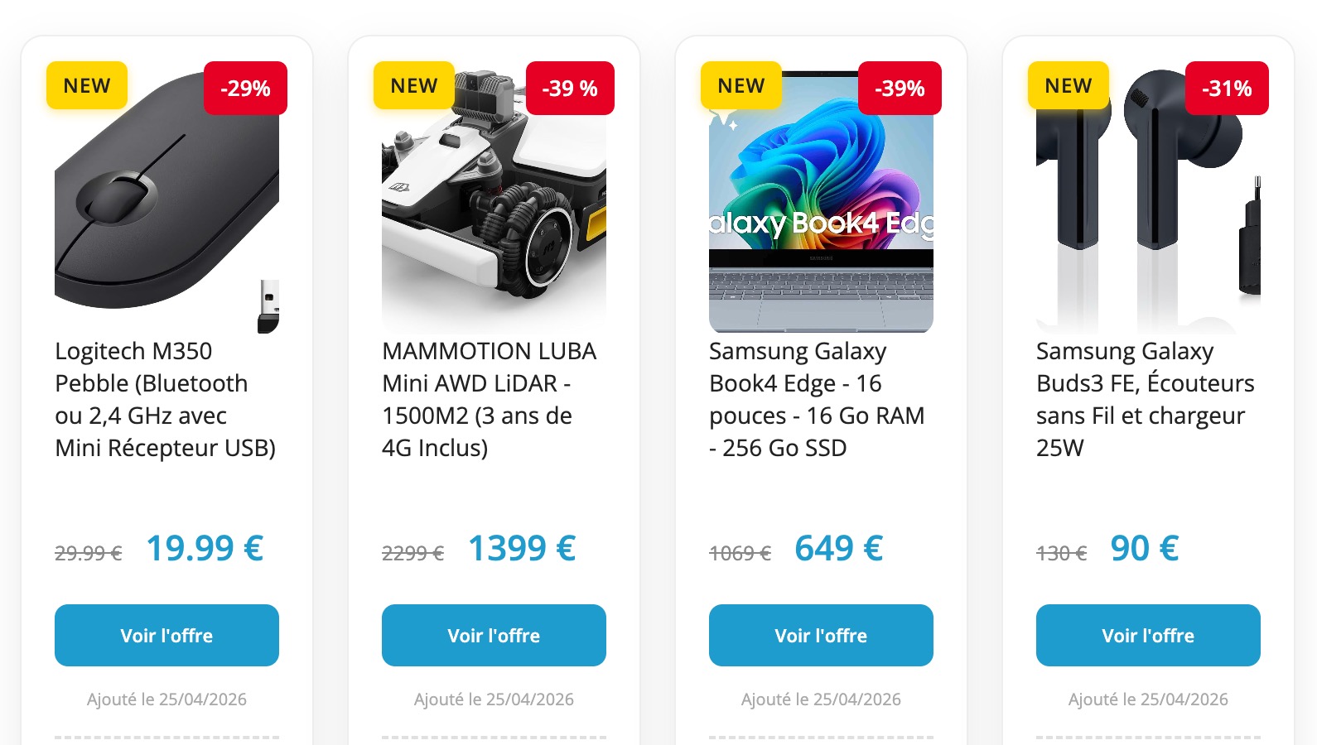Click the 90 € price on Galaxy Buds3
The width and height of the screenshot is (1317, 745).
coord(1144,548)
